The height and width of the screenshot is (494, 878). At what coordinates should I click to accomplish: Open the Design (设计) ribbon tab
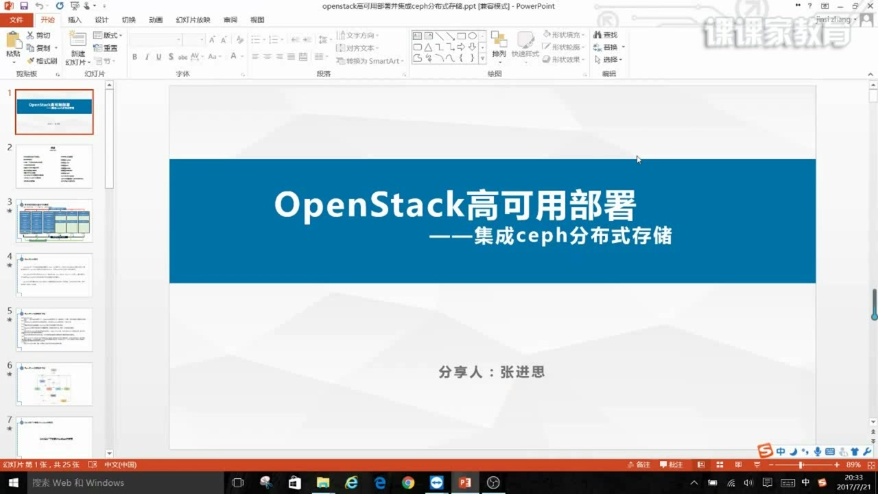[102, 20]
